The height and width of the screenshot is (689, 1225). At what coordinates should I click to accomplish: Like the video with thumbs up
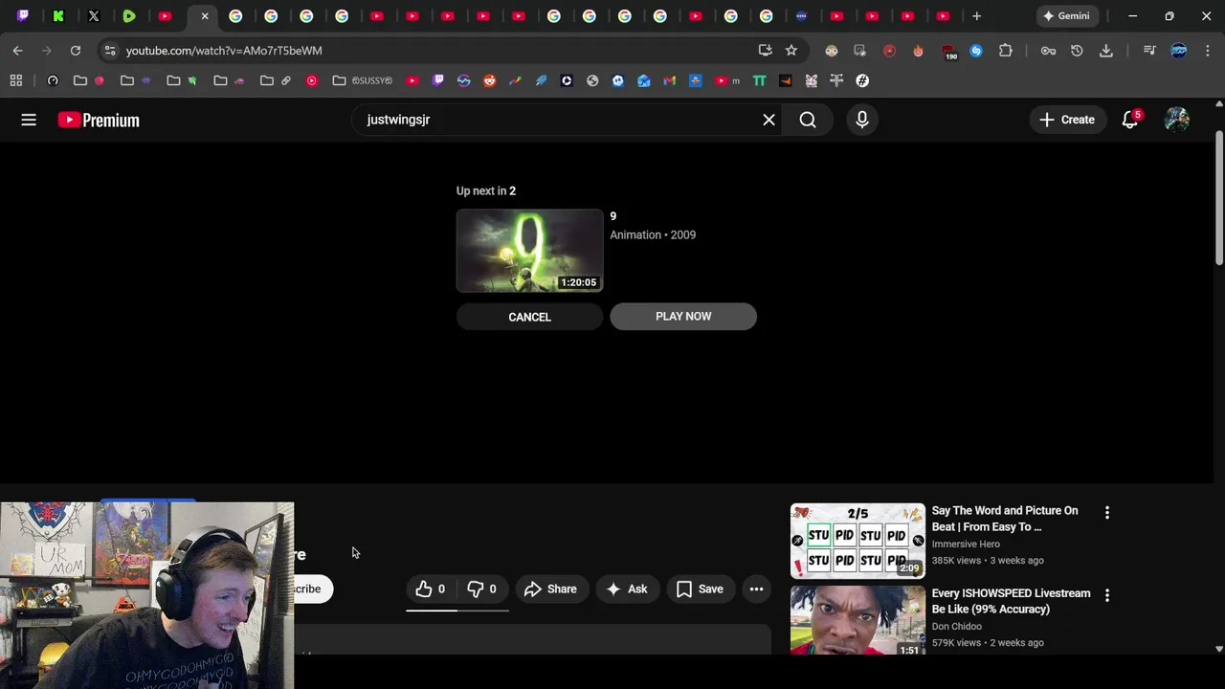click(430, 589)
